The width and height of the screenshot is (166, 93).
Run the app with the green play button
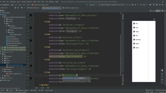point(127,5)
